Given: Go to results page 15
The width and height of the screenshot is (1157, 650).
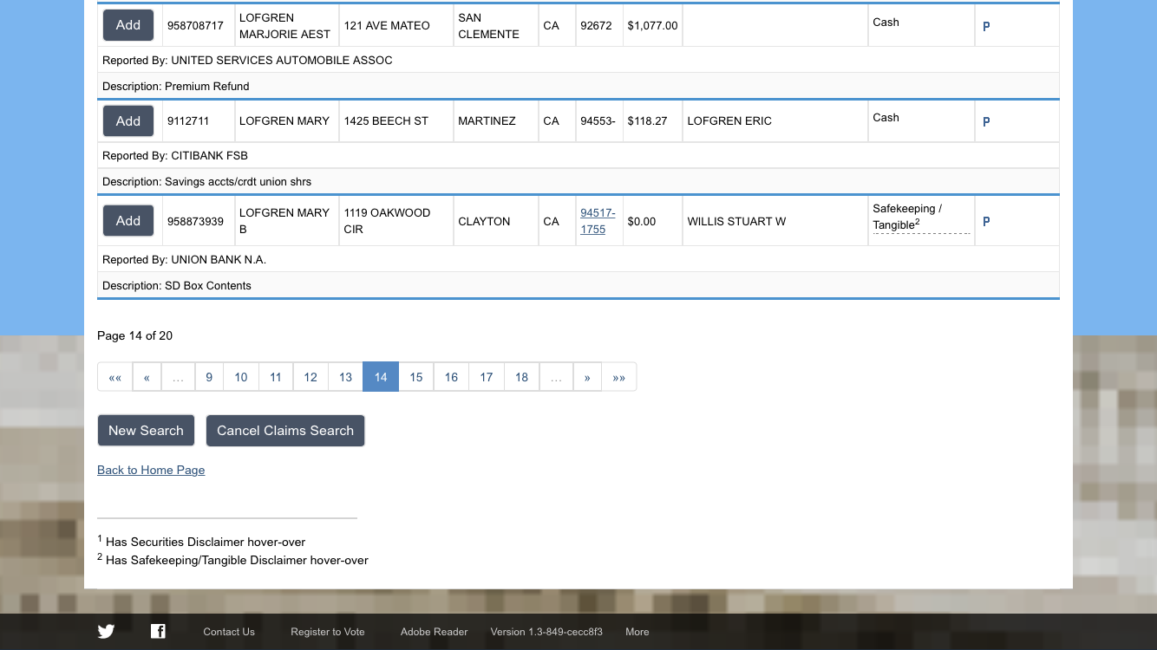Looking at the screenshot, I should (x=416, y=377).
